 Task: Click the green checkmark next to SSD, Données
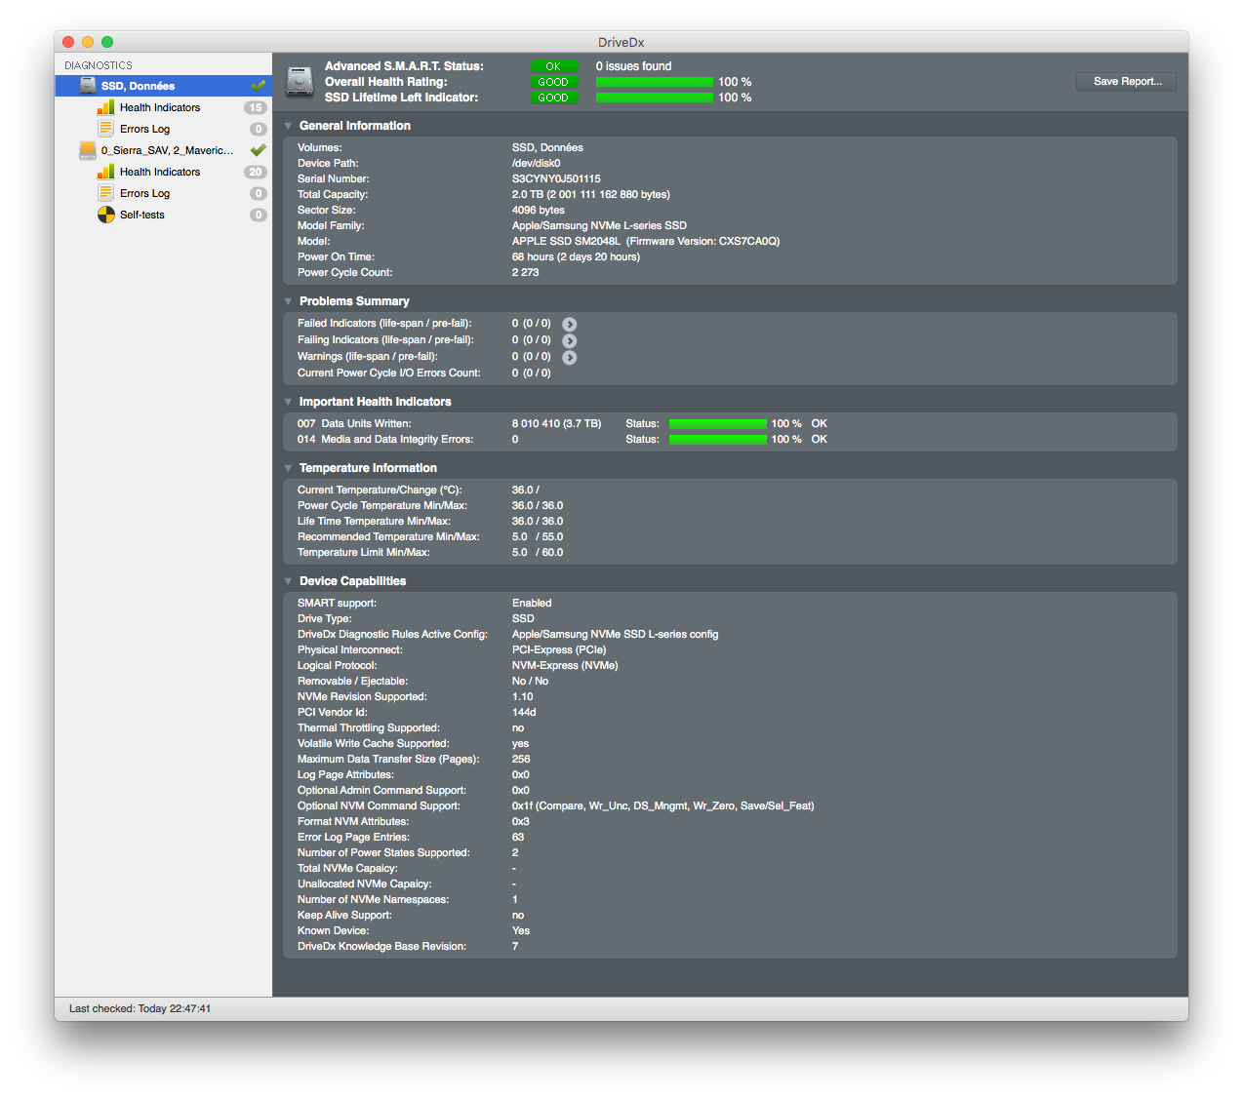click(259, 86)
